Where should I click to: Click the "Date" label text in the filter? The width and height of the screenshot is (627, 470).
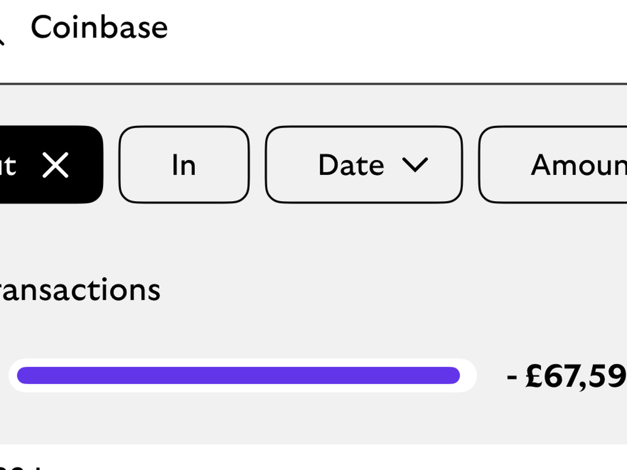click(x=351, y=165)
